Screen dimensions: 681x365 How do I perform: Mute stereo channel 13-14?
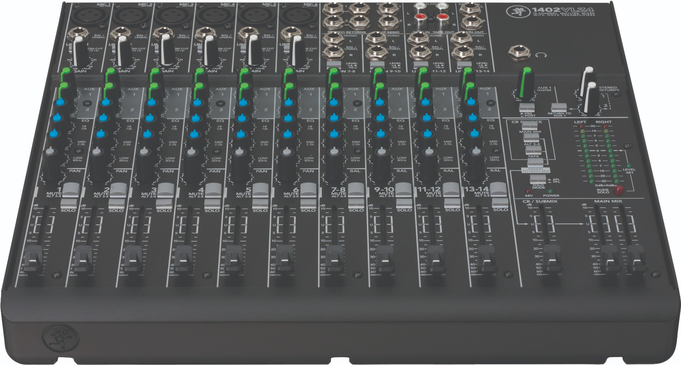pos(498,188)
